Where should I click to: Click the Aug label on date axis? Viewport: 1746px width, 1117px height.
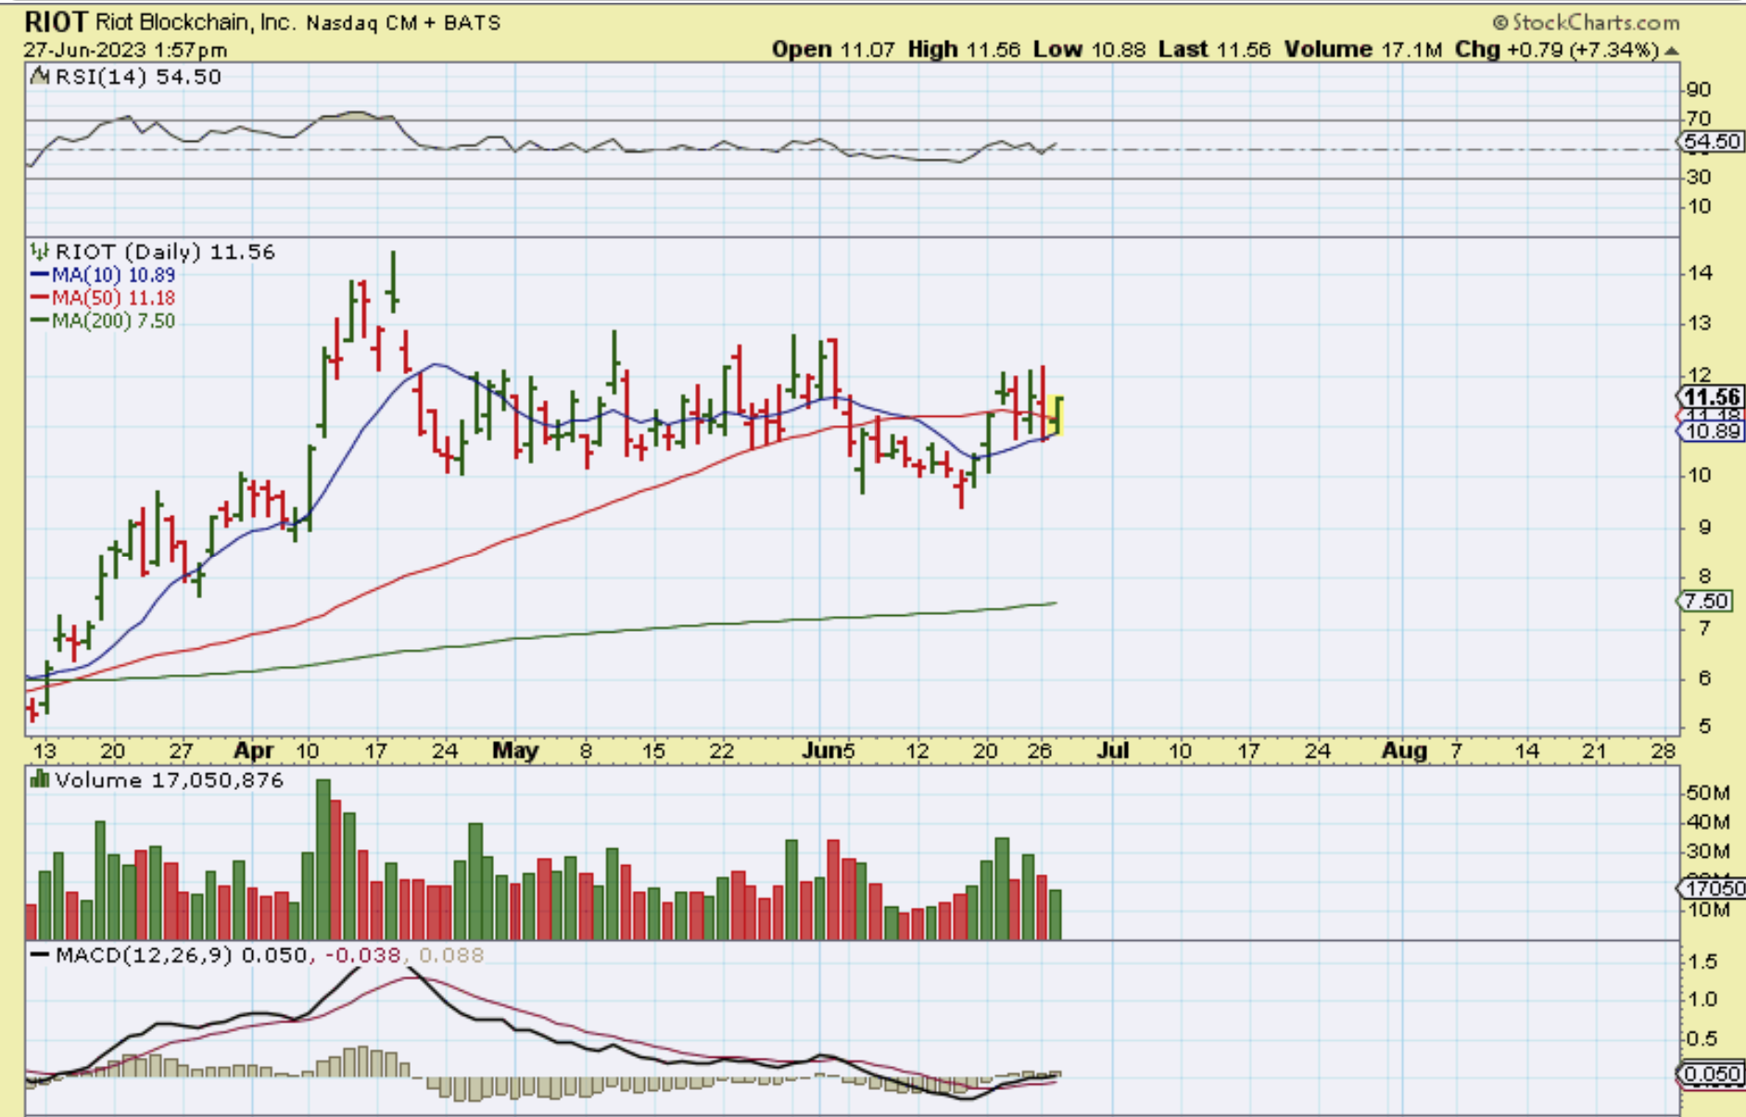point(1403,750)
